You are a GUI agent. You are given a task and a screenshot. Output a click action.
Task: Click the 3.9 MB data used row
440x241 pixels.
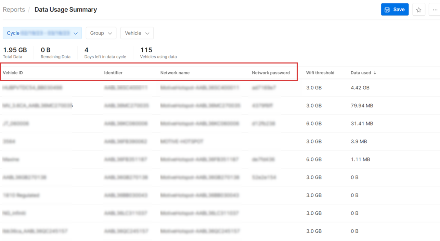pos(359,141)
